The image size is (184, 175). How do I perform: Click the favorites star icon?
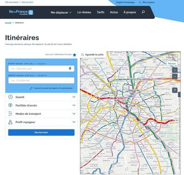pyautogui.click(x=75, y=55)
